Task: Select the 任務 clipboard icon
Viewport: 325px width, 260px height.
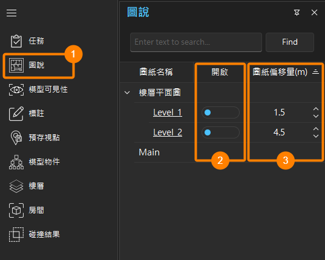Action: 16,41
